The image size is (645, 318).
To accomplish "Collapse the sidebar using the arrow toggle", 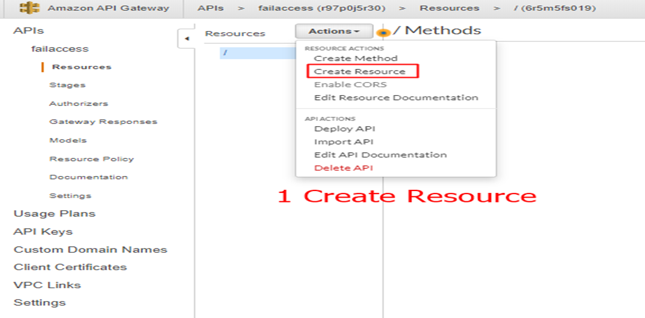I will (x=185, y=39).
